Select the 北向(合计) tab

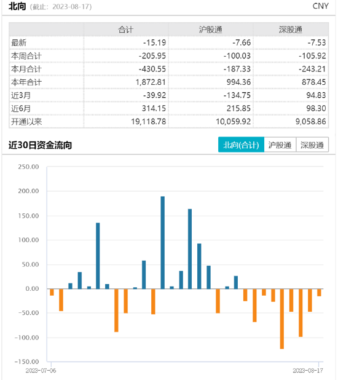pos(241,144)
